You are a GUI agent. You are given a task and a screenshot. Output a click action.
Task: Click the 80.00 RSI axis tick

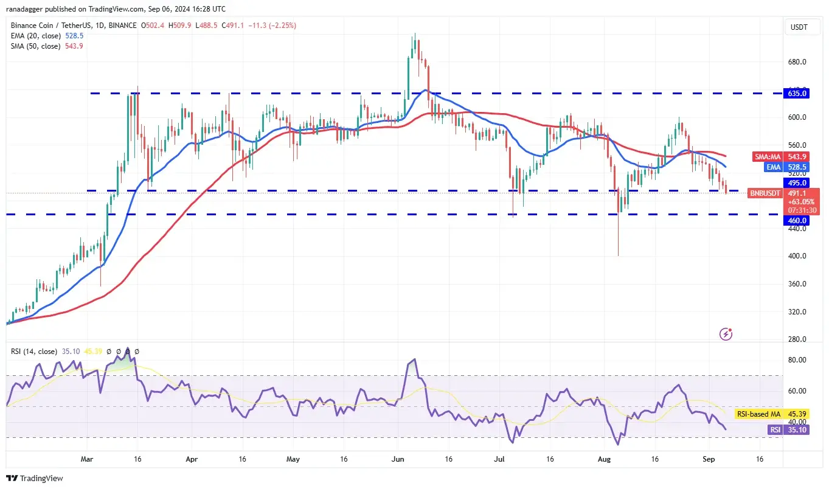pyautogui.click(x=797, y=360)
